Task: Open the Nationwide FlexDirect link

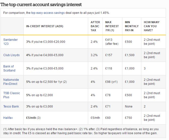Action: coord(11,82)
